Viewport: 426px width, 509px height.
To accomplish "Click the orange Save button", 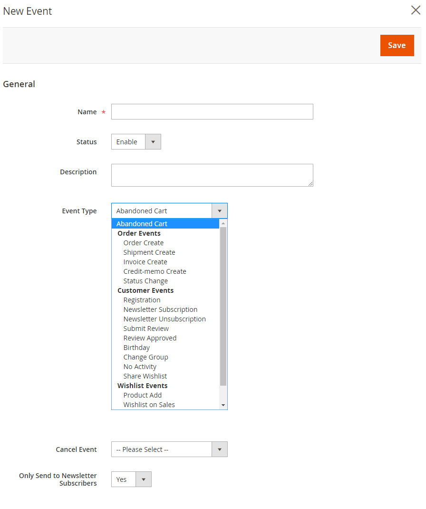I will click(x=397, y=45).
